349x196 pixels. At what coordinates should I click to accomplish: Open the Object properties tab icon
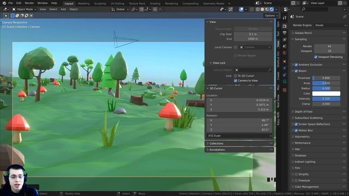click(285, 62)
